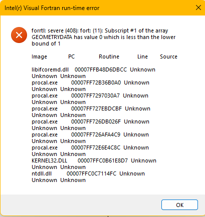Viewport: 205px width, 217px height.
Task: Click the OK button
Action: pyautogui.click(x=179, y=205)
